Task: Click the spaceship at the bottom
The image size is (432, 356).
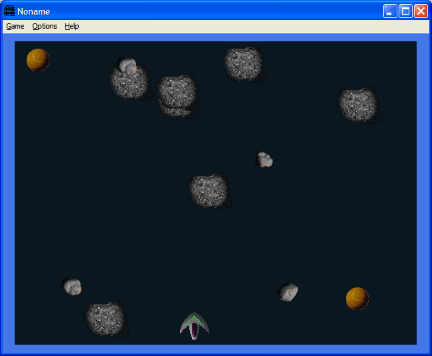Action: [194, 326]
